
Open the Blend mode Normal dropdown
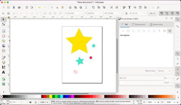click(164, 71)
